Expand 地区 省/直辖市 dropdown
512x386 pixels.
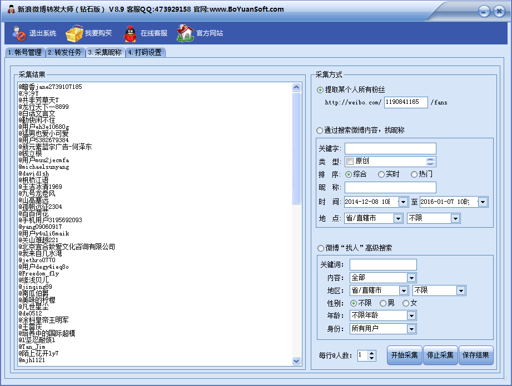[x=404, y=290]
